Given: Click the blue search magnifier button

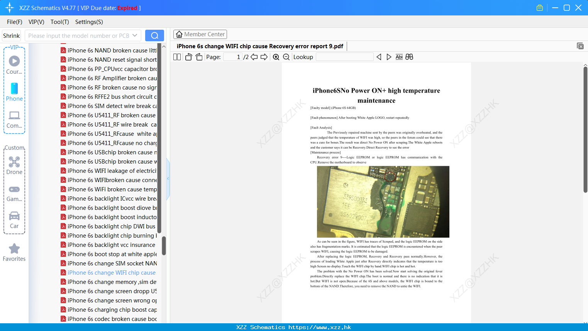Looking at the screenshot, I should tap(154, 35).
